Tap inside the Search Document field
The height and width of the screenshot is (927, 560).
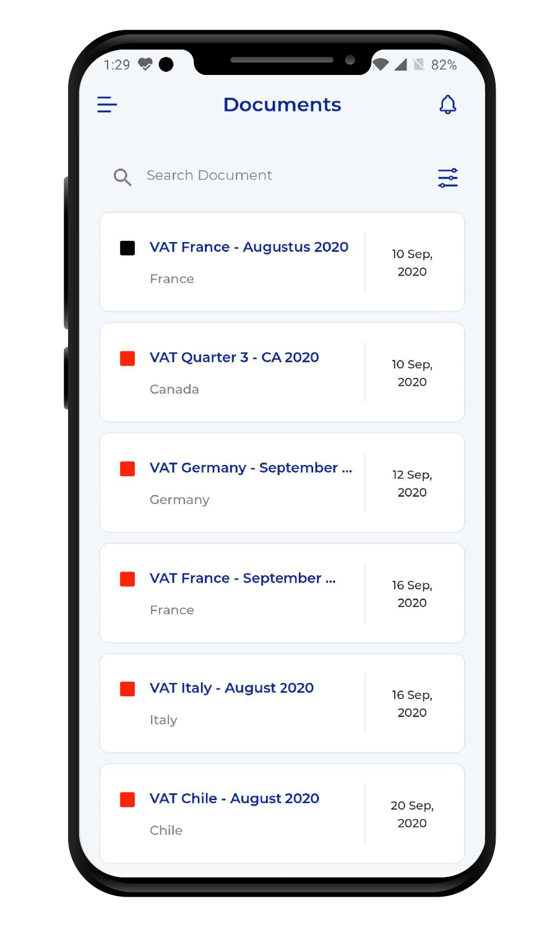209,176
